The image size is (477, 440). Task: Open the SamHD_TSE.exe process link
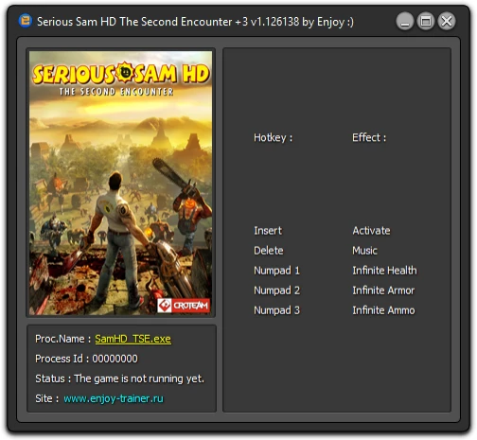[x=132, y=339]
